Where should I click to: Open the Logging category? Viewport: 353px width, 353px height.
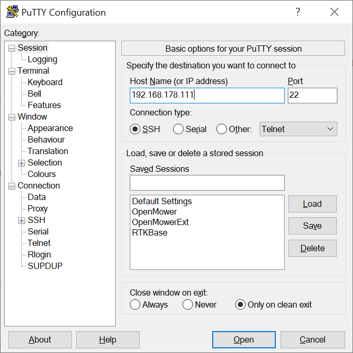tap(42, 60)
